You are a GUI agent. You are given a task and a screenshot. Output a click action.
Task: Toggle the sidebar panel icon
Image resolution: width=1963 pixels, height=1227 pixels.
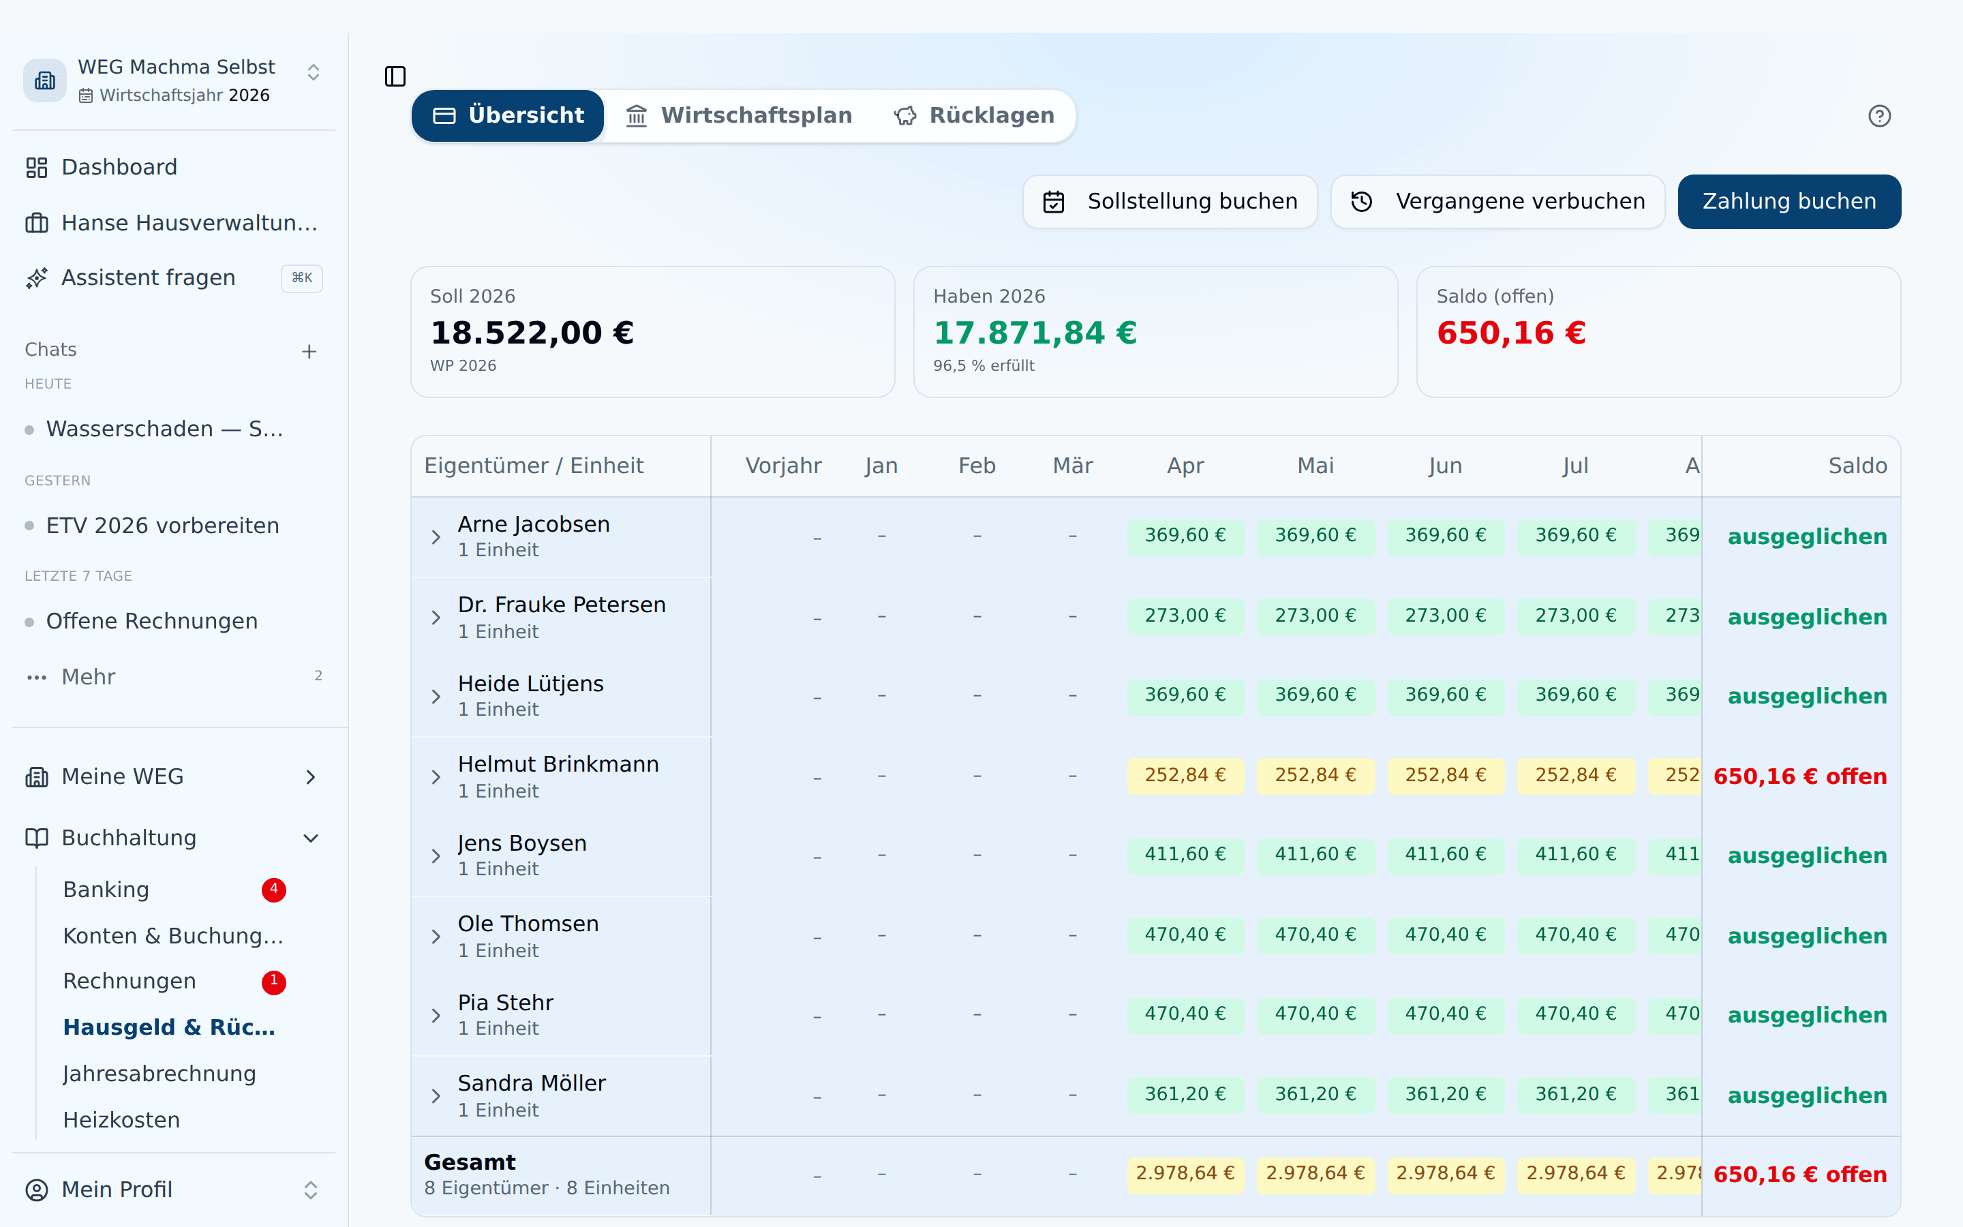(395, 76)
